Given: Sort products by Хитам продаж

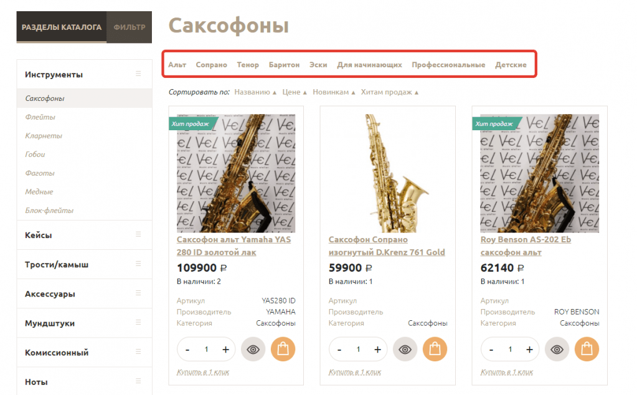Looking at the screenshot, I should pyautogui.click(x=389, y=92).
